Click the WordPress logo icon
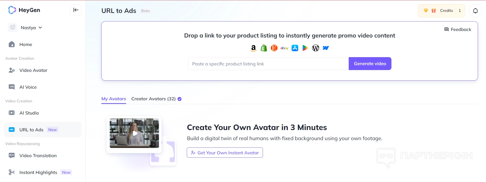Viewport: 486px width, 182px height. click(316, 48)
